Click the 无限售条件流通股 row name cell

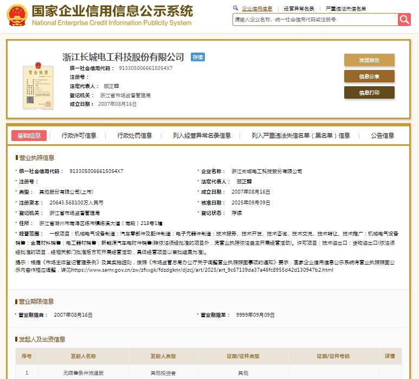point(83,373)
